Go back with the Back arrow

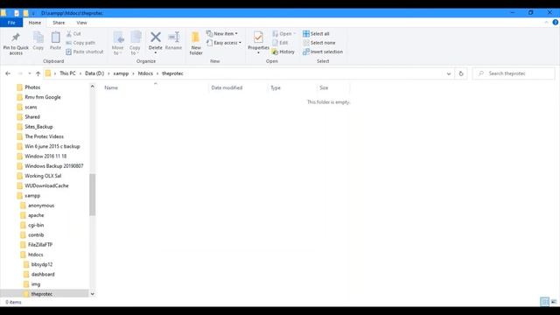point(8,73)
